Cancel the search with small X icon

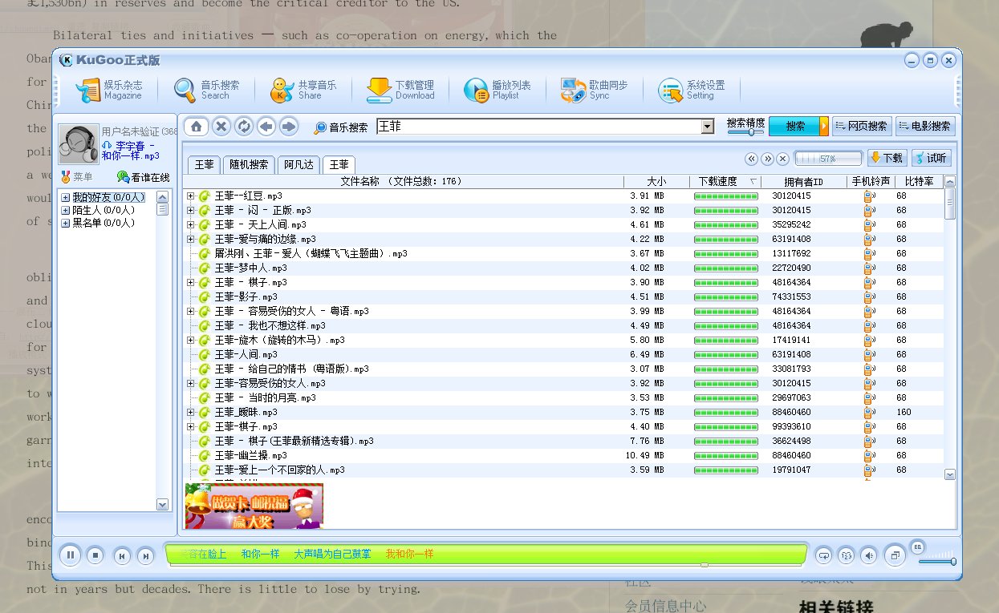782,159
